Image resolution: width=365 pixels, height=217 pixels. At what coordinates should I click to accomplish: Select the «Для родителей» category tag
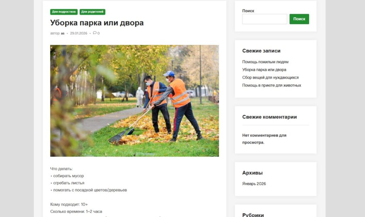coord(92,12)
